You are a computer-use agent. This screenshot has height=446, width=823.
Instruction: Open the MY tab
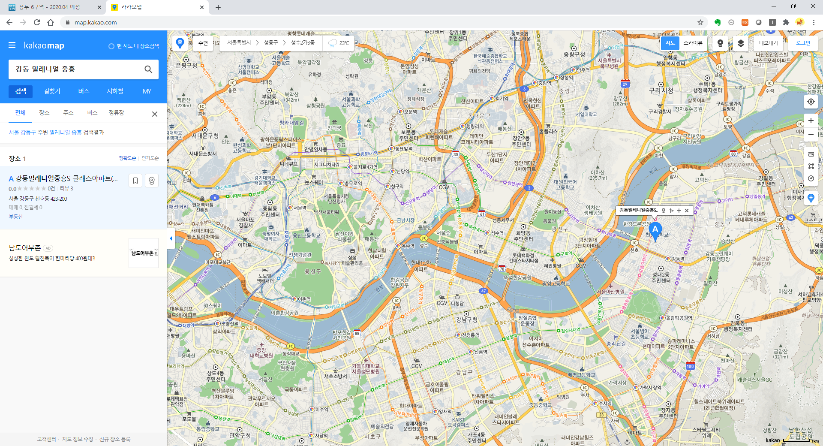[x=147, y=91]
